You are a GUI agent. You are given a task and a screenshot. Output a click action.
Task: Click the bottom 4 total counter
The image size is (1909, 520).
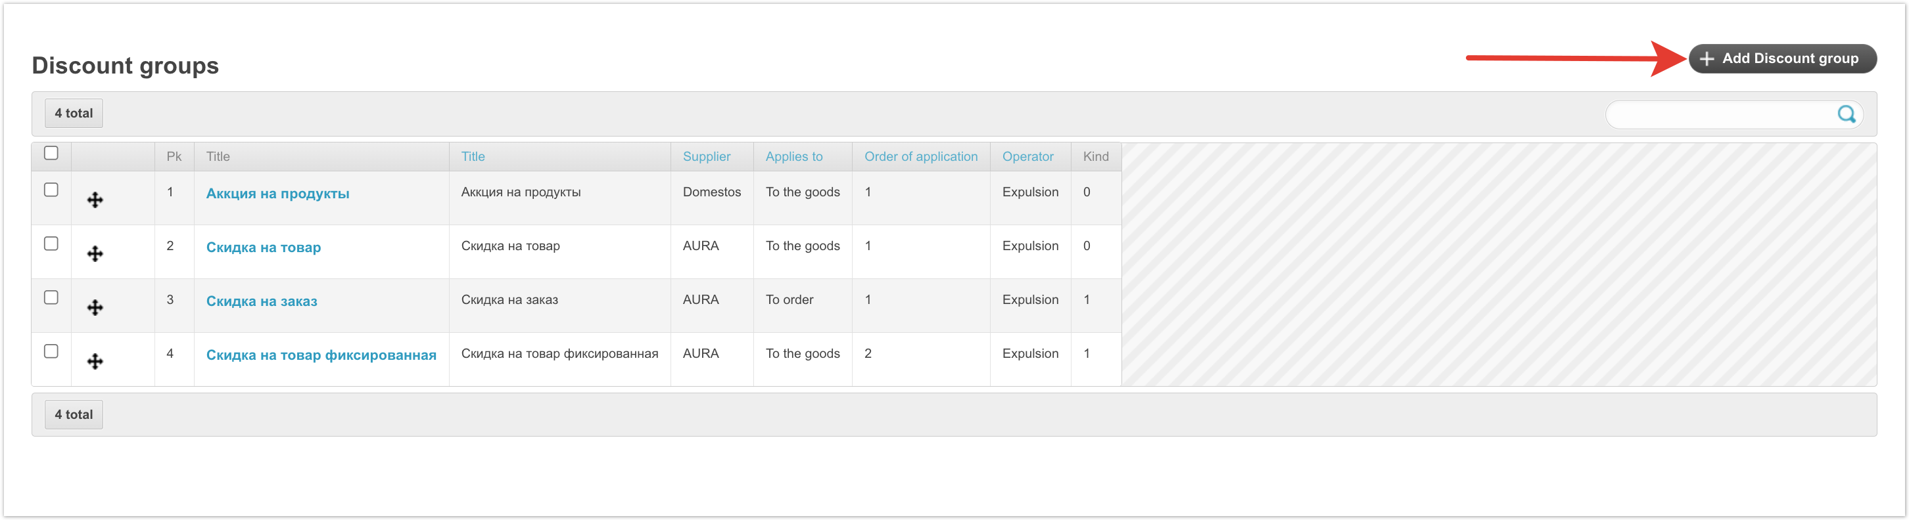coord(74,415)
